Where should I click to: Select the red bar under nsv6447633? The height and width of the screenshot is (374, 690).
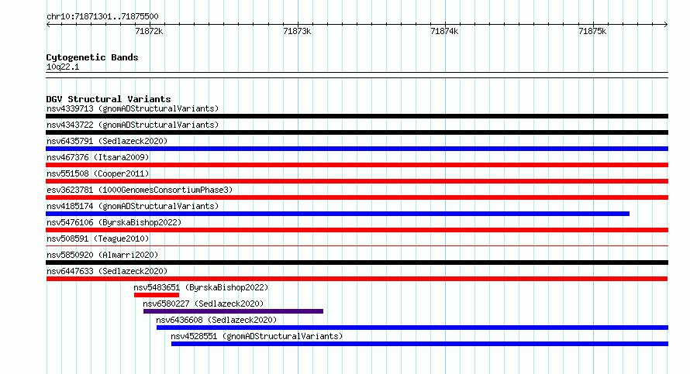pyautogui.click(x=357, y=279)
